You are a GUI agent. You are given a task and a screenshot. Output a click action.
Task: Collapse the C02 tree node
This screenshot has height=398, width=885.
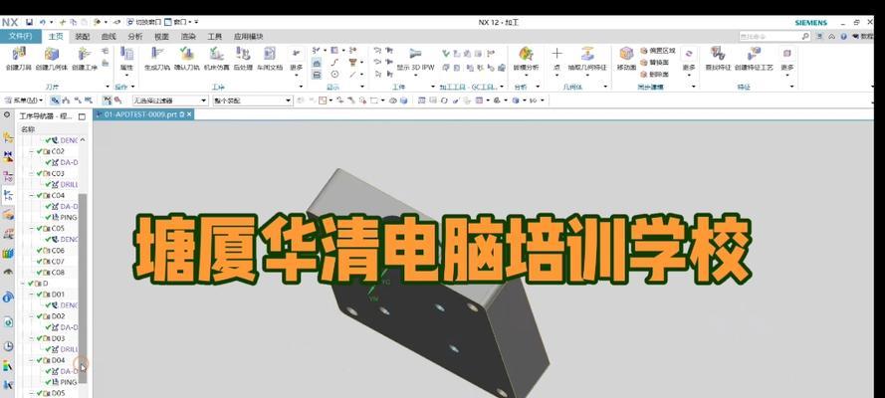click(x=32, y=151)
